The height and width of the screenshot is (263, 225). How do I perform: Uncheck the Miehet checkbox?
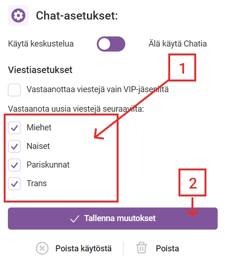pos(14,128)
